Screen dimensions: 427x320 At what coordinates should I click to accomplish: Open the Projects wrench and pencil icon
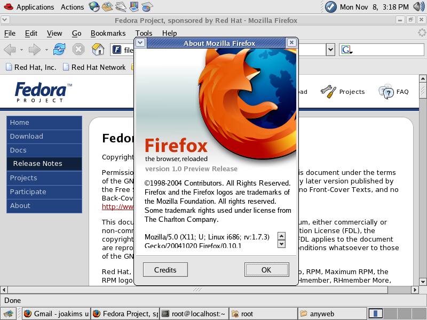(x=328, y=92)
